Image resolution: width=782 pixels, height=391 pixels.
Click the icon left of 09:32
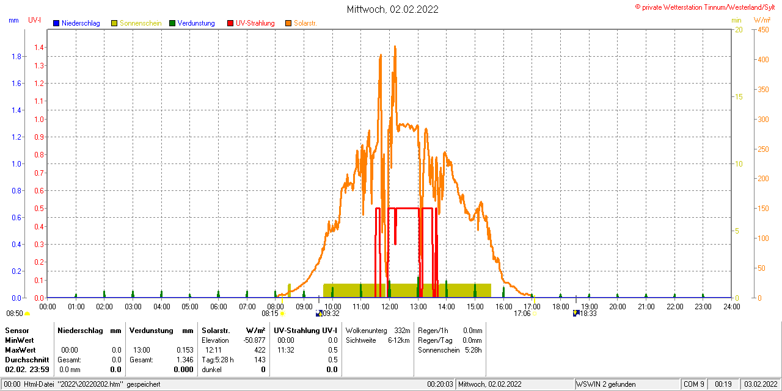tap(318, 314)
